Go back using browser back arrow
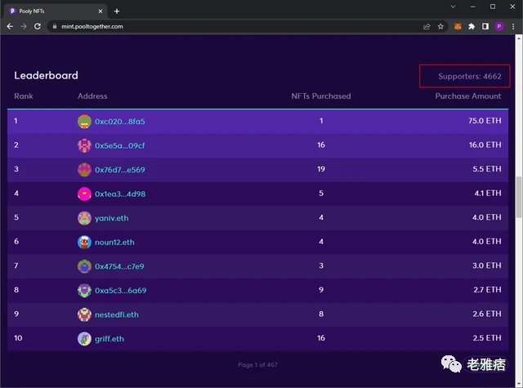 (10, 26)
